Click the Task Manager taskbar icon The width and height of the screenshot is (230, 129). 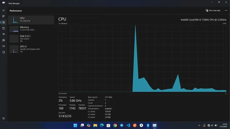[x=154, y=125]
